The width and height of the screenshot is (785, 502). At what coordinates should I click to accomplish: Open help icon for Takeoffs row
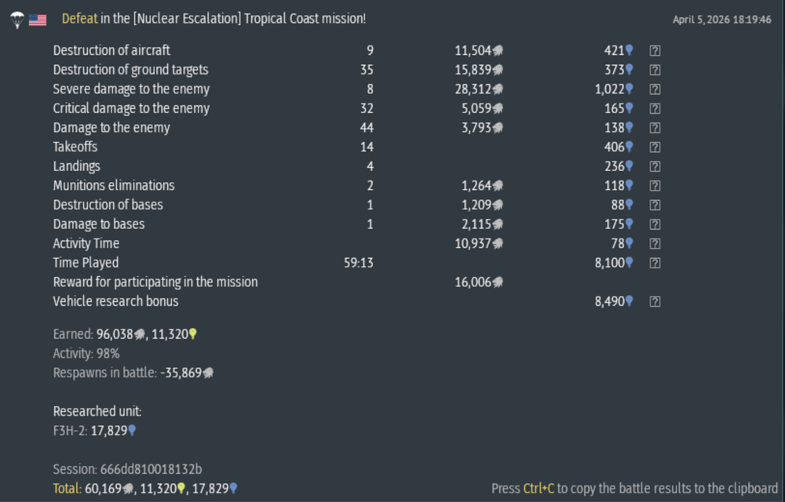click(655, 147)
